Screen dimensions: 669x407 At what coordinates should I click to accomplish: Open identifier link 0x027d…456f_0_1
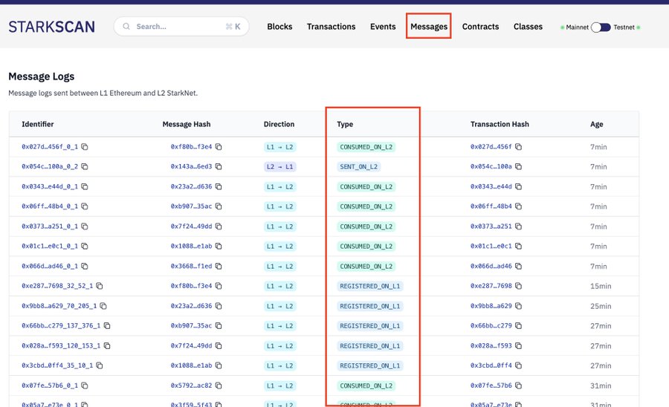tap(50, 146)
